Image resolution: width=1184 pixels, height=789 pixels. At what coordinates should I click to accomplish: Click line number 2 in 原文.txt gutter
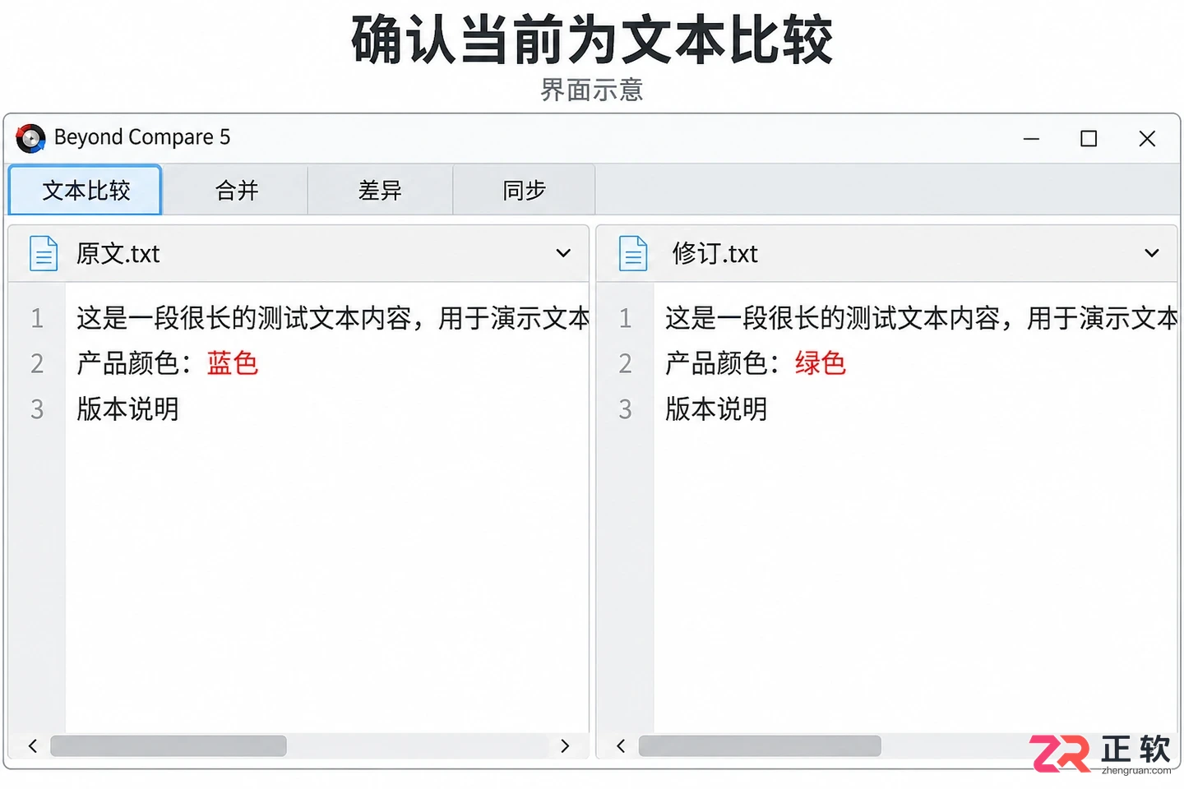click(37, 363)
